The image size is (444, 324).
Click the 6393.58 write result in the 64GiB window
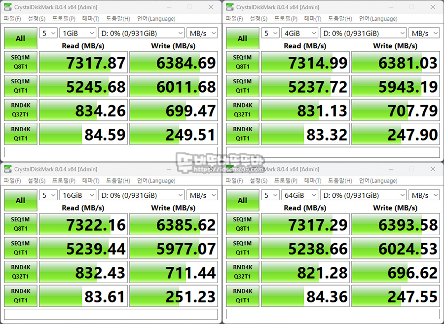[x=396, y=224]
